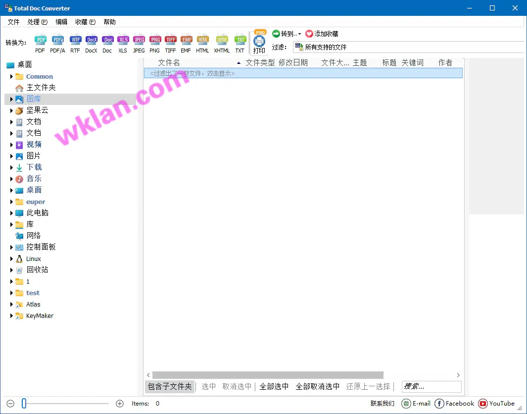
Task: Select the root 桌面 node
Action: [x=25, y=64]
